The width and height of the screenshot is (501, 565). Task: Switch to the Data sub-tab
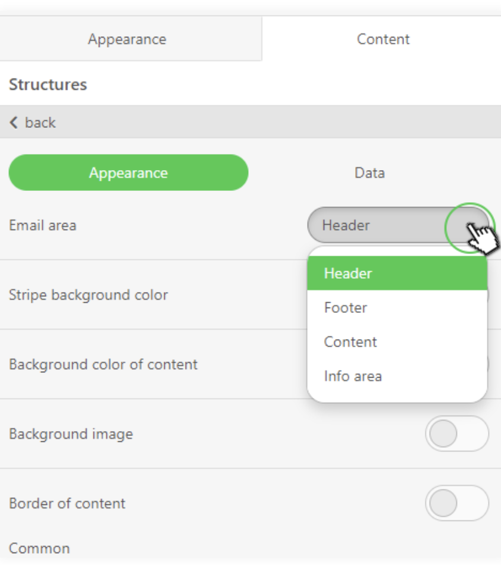point(370,173)
